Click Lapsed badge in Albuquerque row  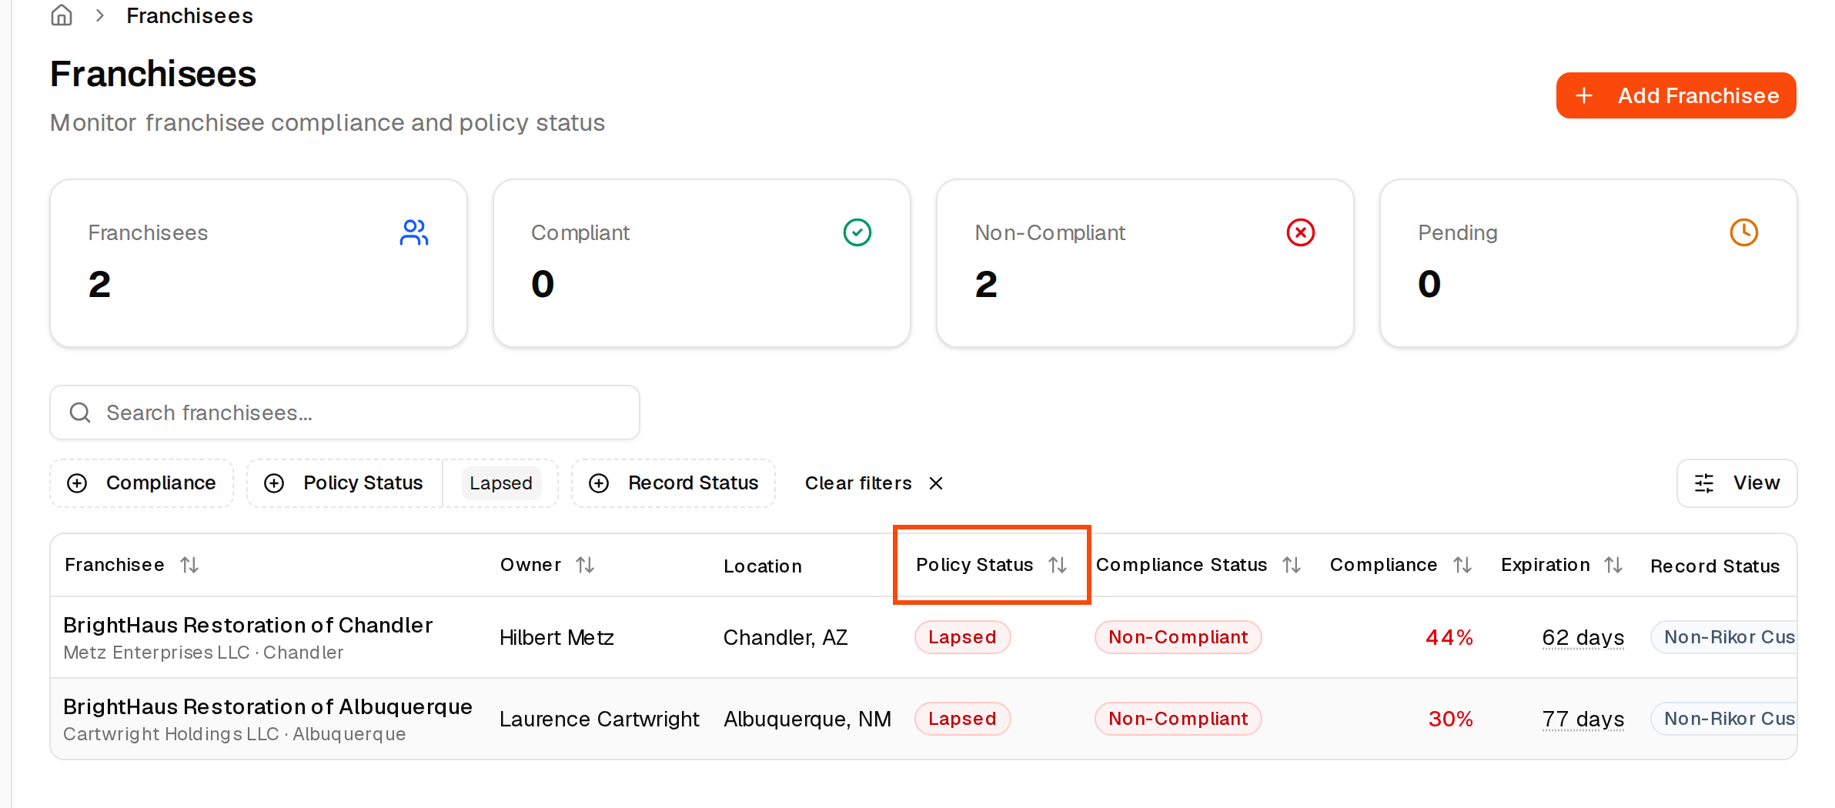tap(962, 719)
